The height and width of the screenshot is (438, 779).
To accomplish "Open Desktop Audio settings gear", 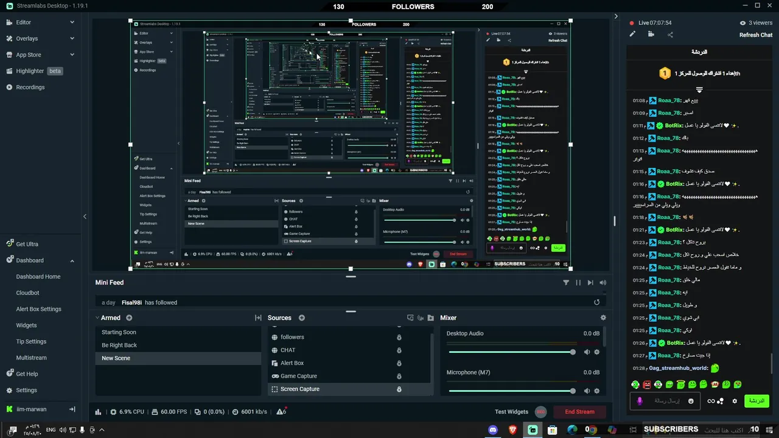I will coord(596,352).
